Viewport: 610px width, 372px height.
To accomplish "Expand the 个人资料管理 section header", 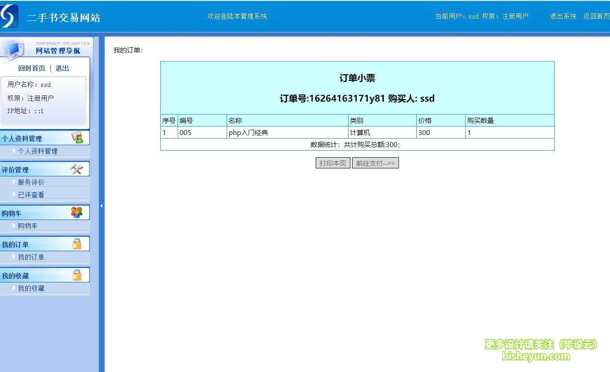I will click(x=45, y=138).
